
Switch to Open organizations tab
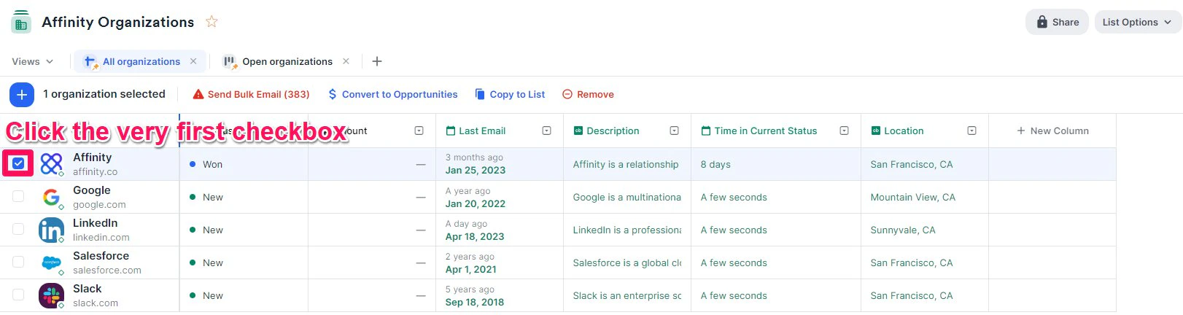(x=287, y=61)
